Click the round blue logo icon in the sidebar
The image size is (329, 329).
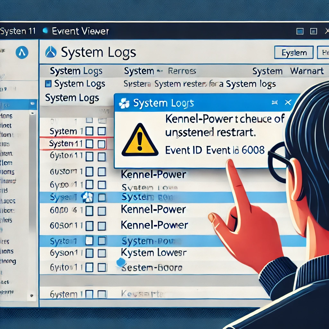(22, 52)
